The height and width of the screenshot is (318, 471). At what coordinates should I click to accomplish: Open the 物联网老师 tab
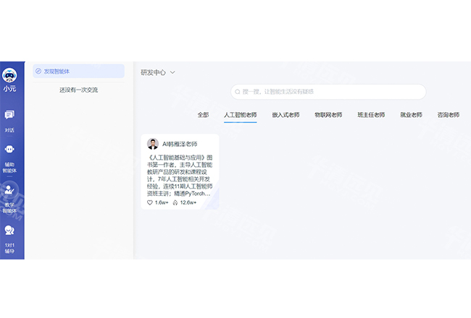(328, 115)
